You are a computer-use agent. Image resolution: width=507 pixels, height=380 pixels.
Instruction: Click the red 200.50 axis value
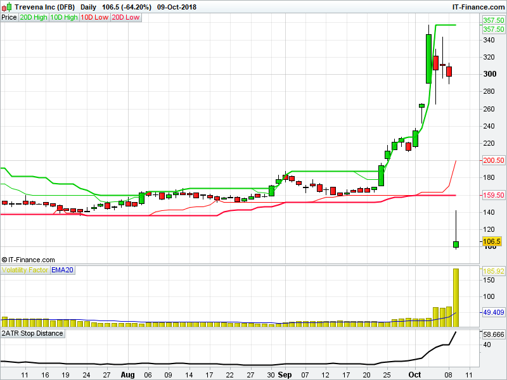[494, 160]
